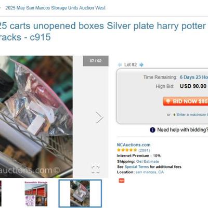Open the Enter a maximum bid link

[x=192, y=114]
